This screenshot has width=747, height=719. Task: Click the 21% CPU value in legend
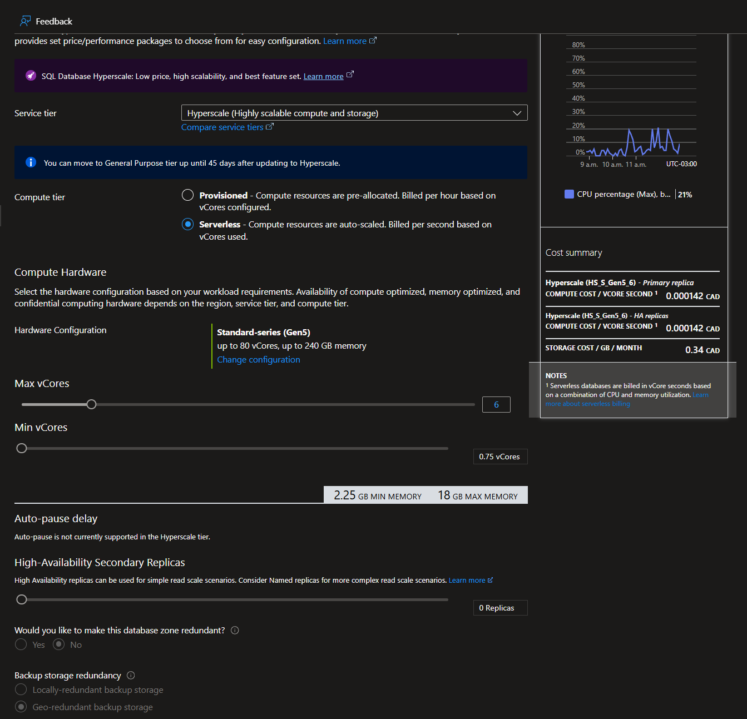[x=685, y=195]
